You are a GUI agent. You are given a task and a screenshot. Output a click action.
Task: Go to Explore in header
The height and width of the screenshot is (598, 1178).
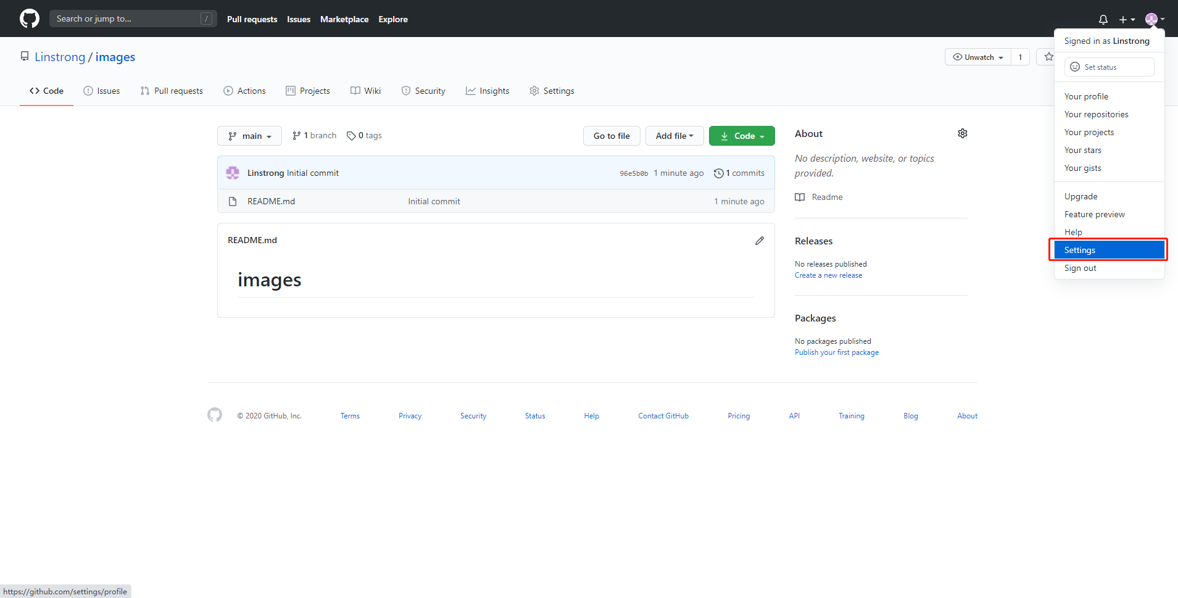pyautogui.click(x=393, y=19)
